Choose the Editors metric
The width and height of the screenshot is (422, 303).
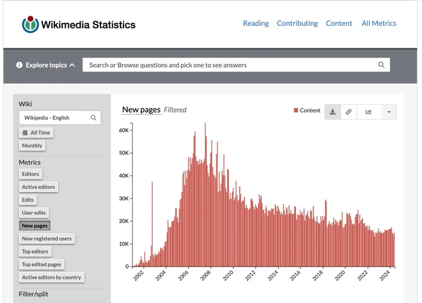pos(30,174)
